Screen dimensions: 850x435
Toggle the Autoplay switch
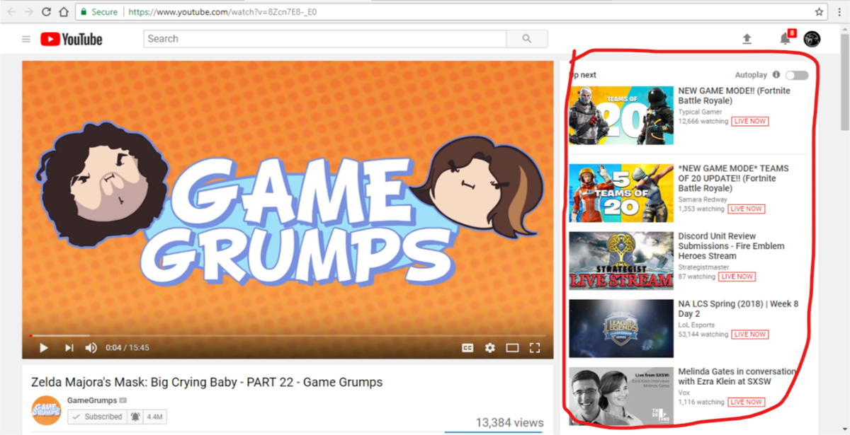tap(797, 75)
